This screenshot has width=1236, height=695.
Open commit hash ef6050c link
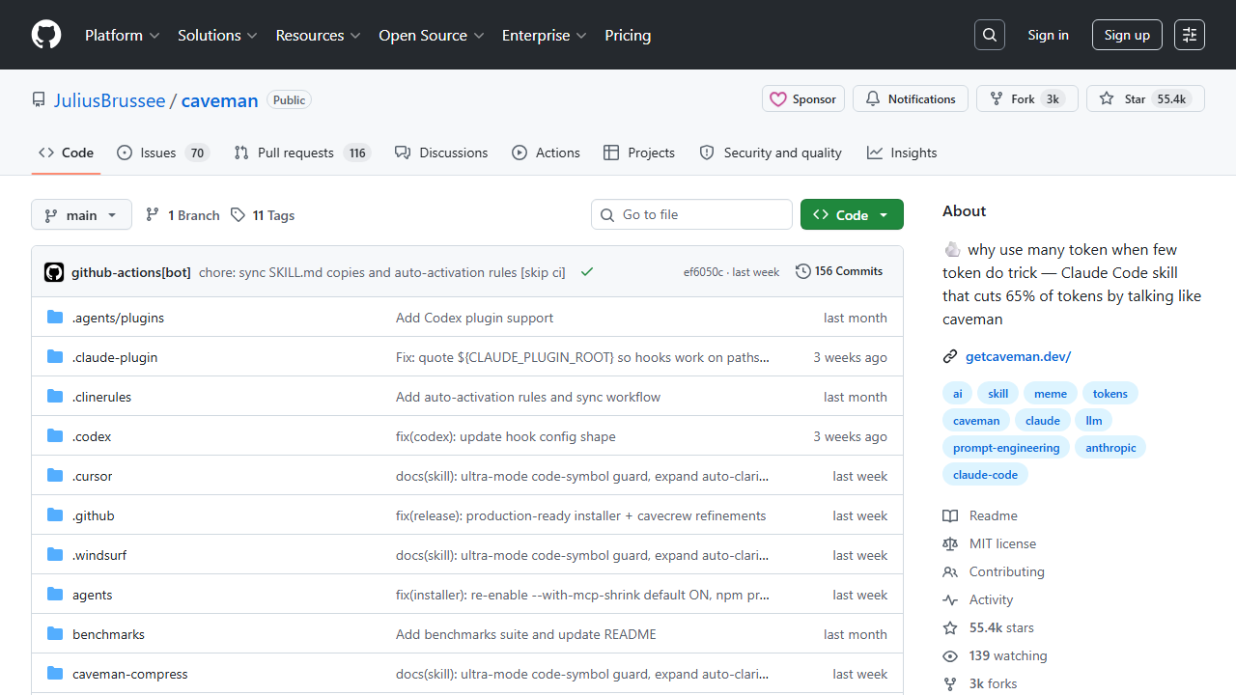(703, 272)
